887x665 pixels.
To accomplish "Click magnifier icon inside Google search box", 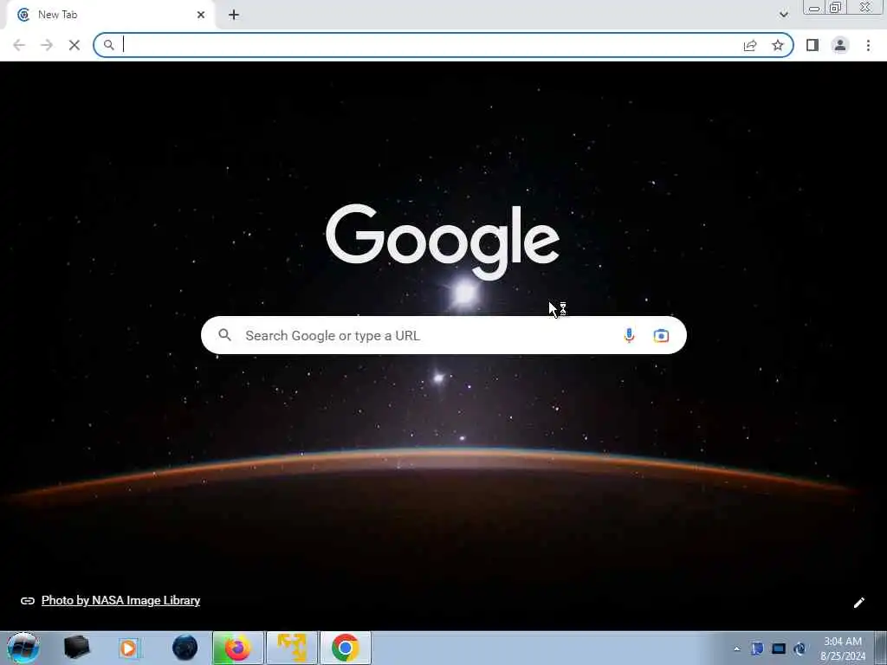I will point(224,335).
